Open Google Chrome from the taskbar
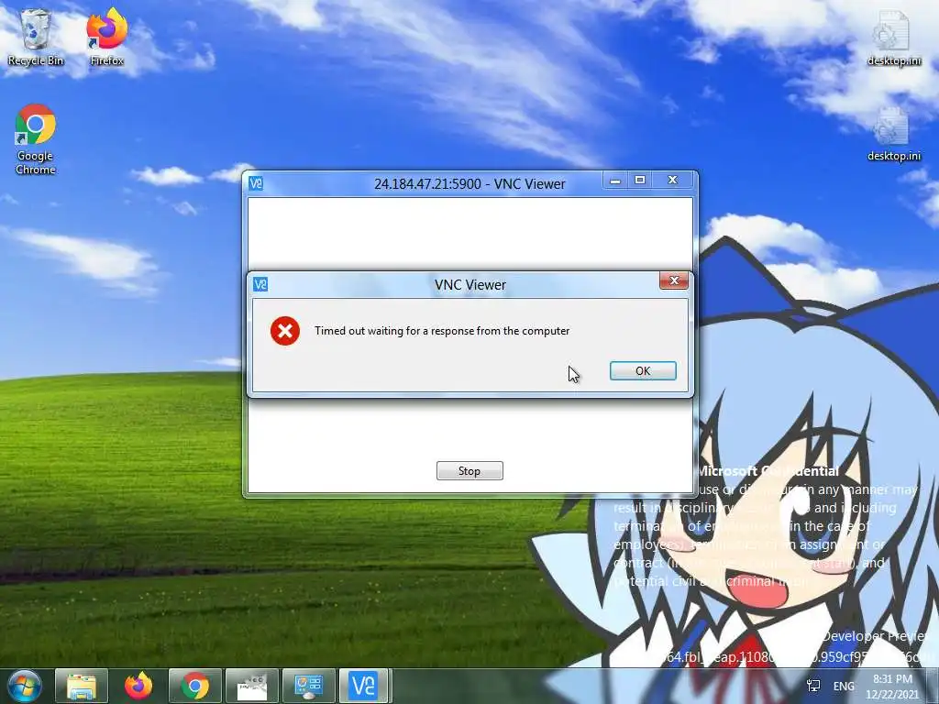The height and width of the screenshot is (704, 939). [195, 686]
